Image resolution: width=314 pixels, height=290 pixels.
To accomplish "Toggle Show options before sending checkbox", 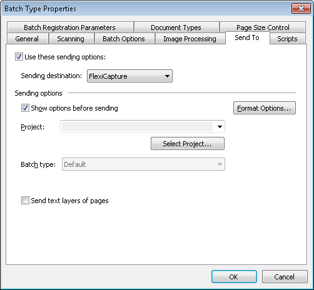I will (x=25, y=108).
